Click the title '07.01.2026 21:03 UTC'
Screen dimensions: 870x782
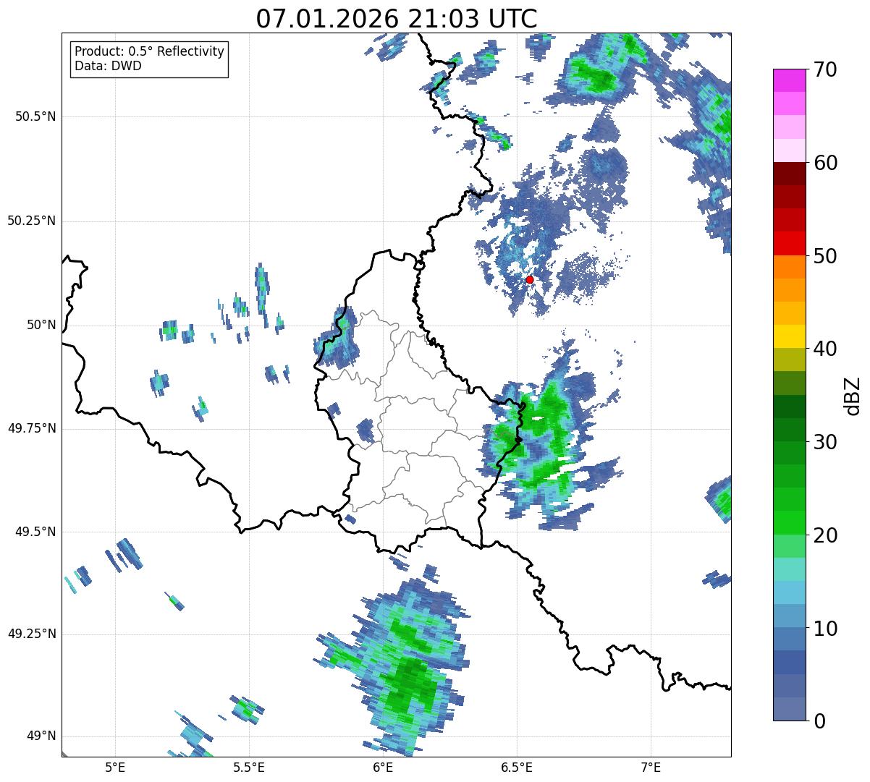pyautogui.click(x=397, y=18)
